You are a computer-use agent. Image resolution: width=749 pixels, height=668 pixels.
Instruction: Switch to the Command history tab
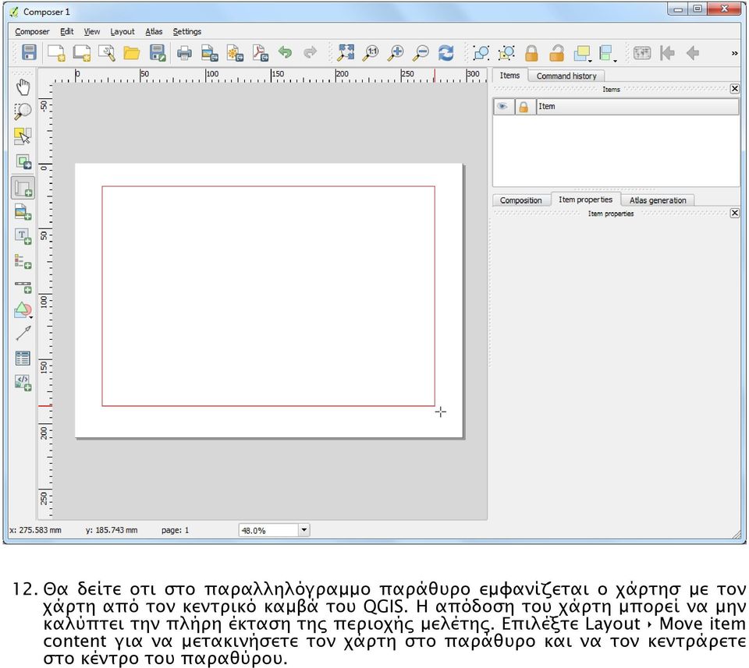tap(566, 76)
